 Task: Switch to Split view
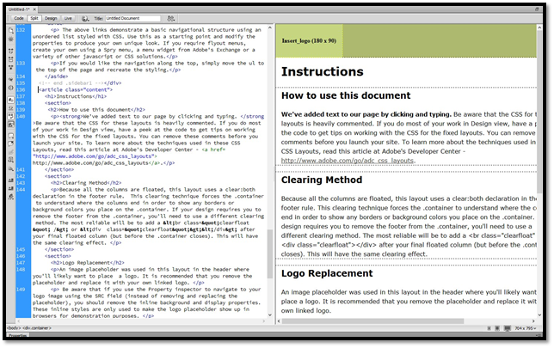[x=34, y=18]
